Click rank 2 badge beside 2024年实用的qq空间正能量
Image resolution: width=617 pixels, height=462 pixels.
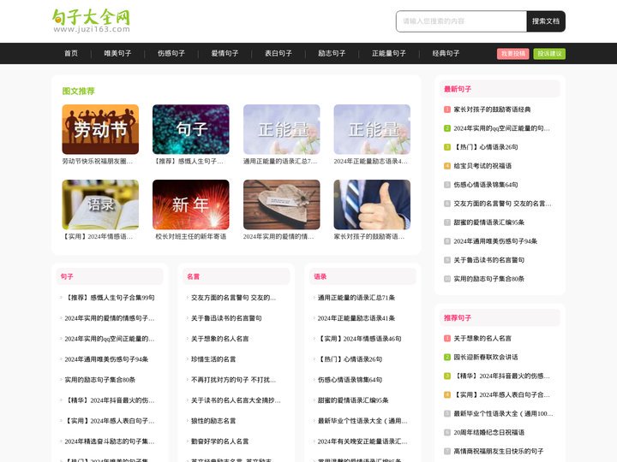447,128
